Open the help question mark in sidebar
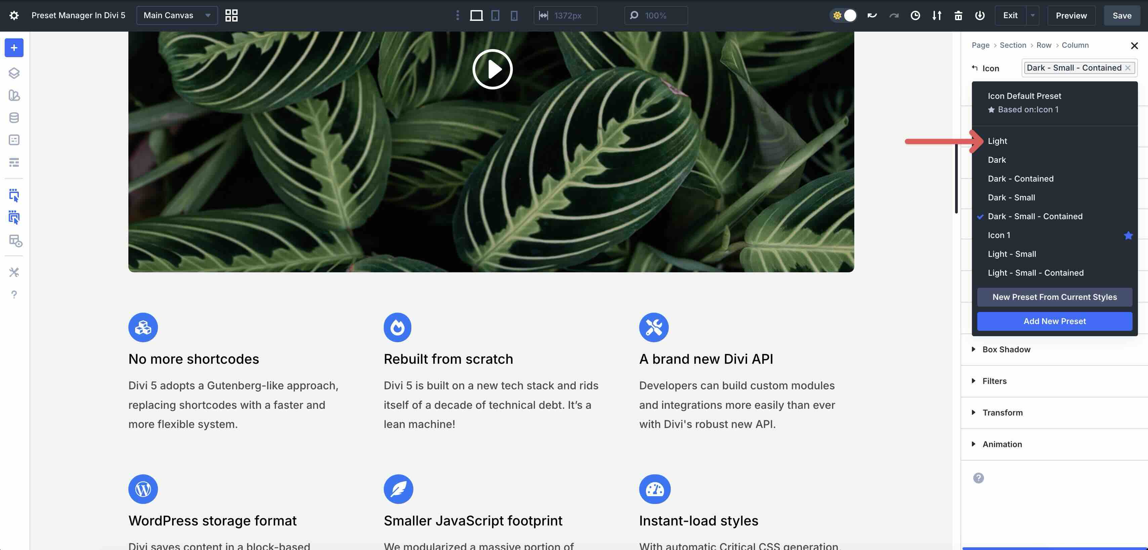The width and height of the screenshot is (1148, 550). coord(14,294)
